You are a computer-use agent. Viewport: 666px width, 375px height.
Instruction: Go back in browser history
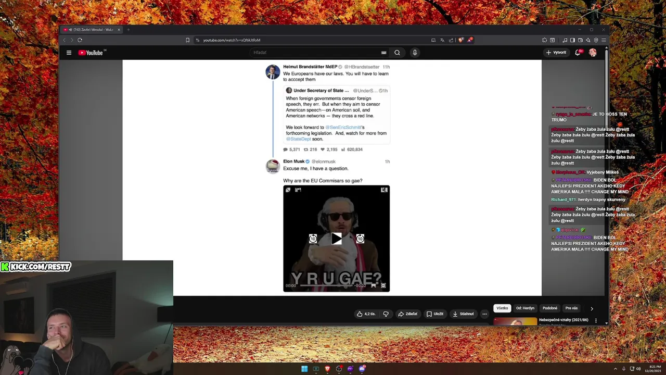(x=65, y=40)
